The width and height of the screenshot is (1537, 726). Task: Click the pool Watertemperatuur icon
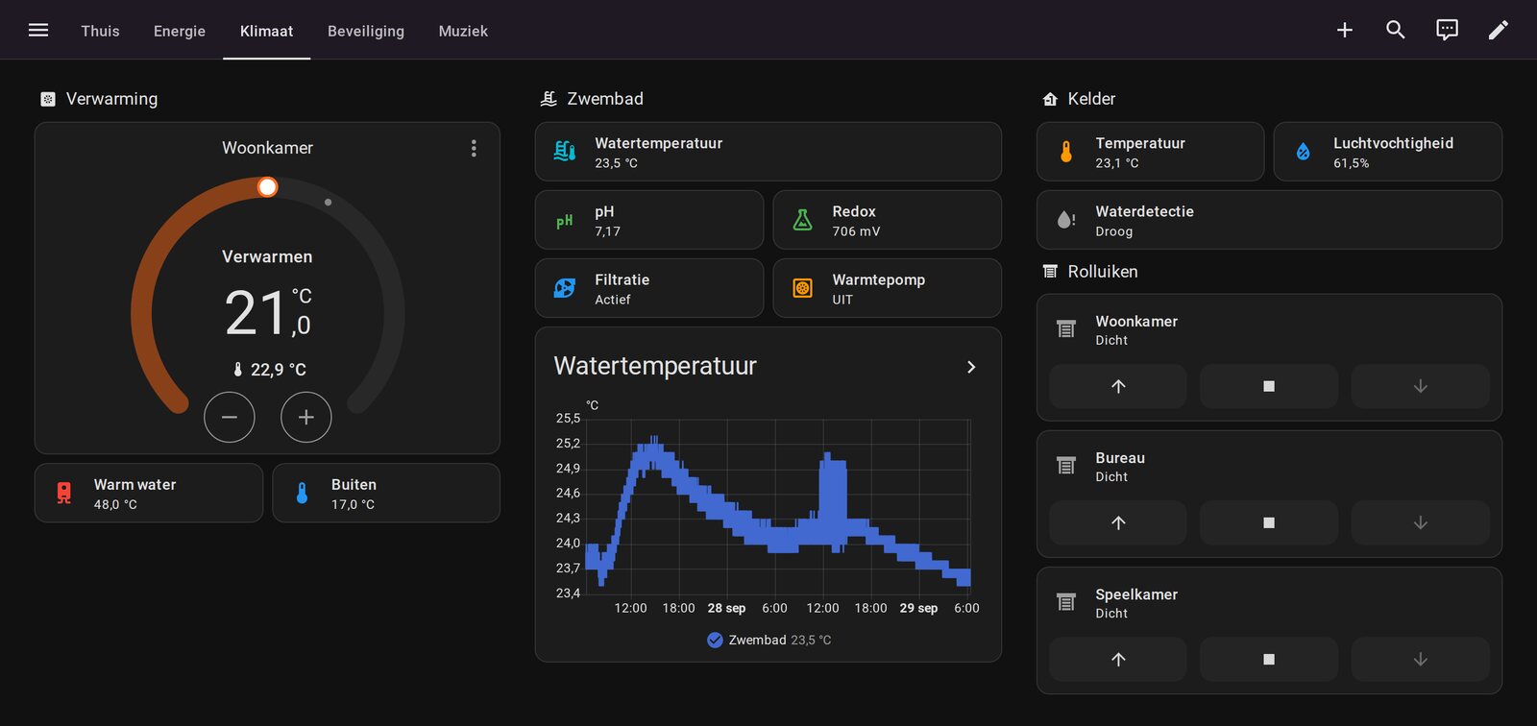[x=565, y=152]
